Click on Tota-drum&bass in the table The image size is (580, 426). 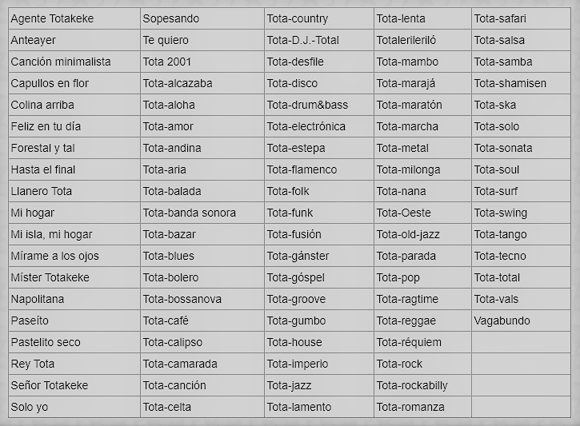coord(307,105)
